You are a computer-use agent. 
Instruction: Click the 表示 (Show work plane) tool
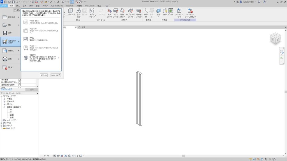click(x=165, y=12)
